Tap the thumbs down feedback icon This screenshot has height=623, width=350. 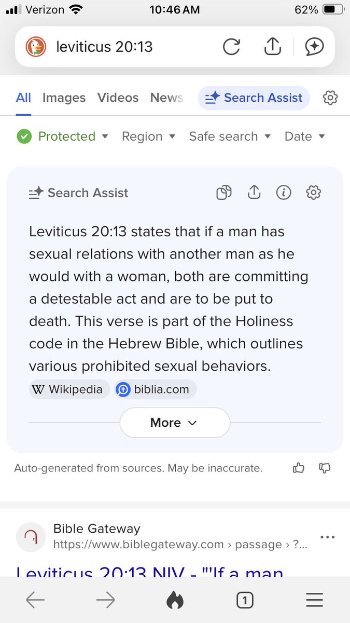tap(325, 468)
